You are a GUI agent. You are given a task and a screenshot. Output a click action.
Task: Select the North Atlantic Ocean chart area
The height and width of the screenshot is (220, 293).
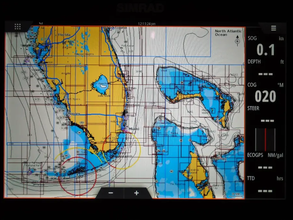tap(228, 33)
